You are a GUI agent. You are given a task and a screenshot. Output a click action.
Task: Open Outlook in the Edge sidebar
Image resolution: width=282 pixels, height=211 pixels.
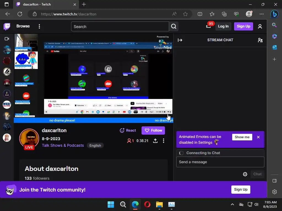coord(274,47)
